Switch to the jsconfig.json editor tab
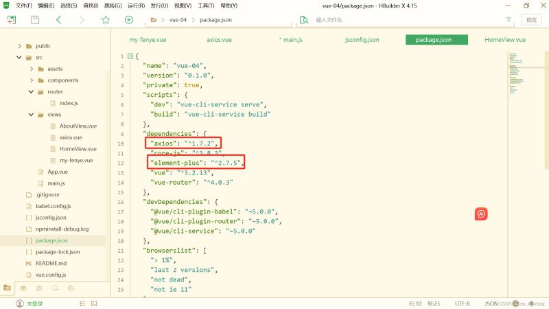This screenshot has height=309, width=549. click(362, 40)
